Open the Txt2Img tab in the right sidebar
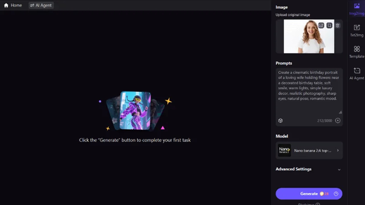The width and height of the screenshot is (365, 205). click(357, 31)
